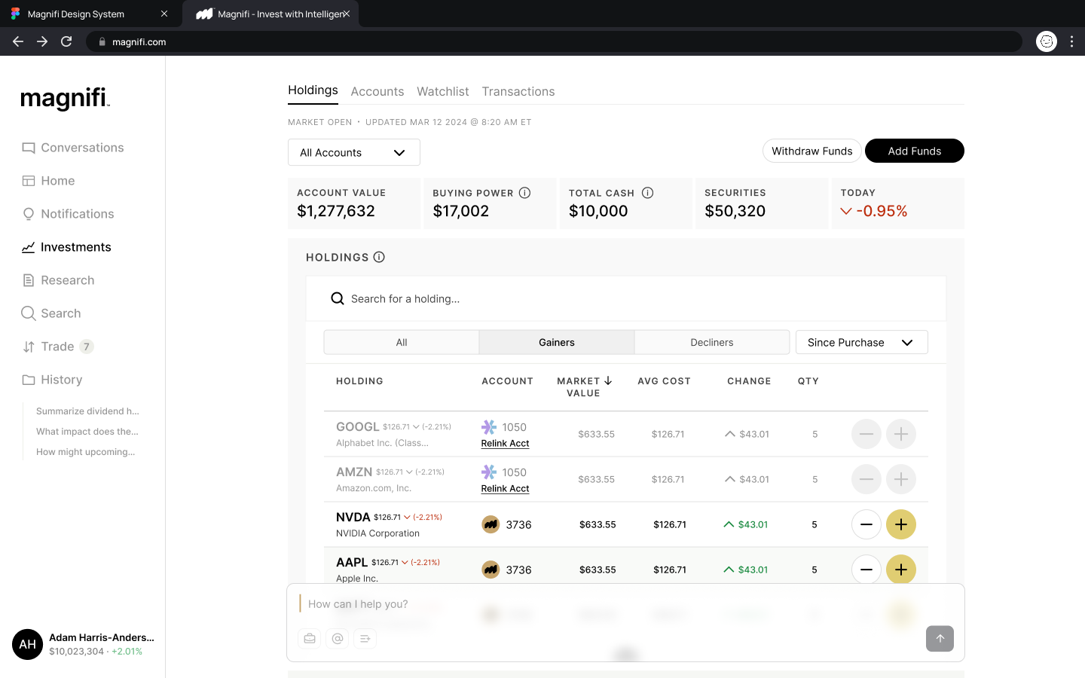Image resolution: width=1085 pixels, height=678 pixels.
Task: Open the browser three-dot menu
Action: click(1071, 41)
